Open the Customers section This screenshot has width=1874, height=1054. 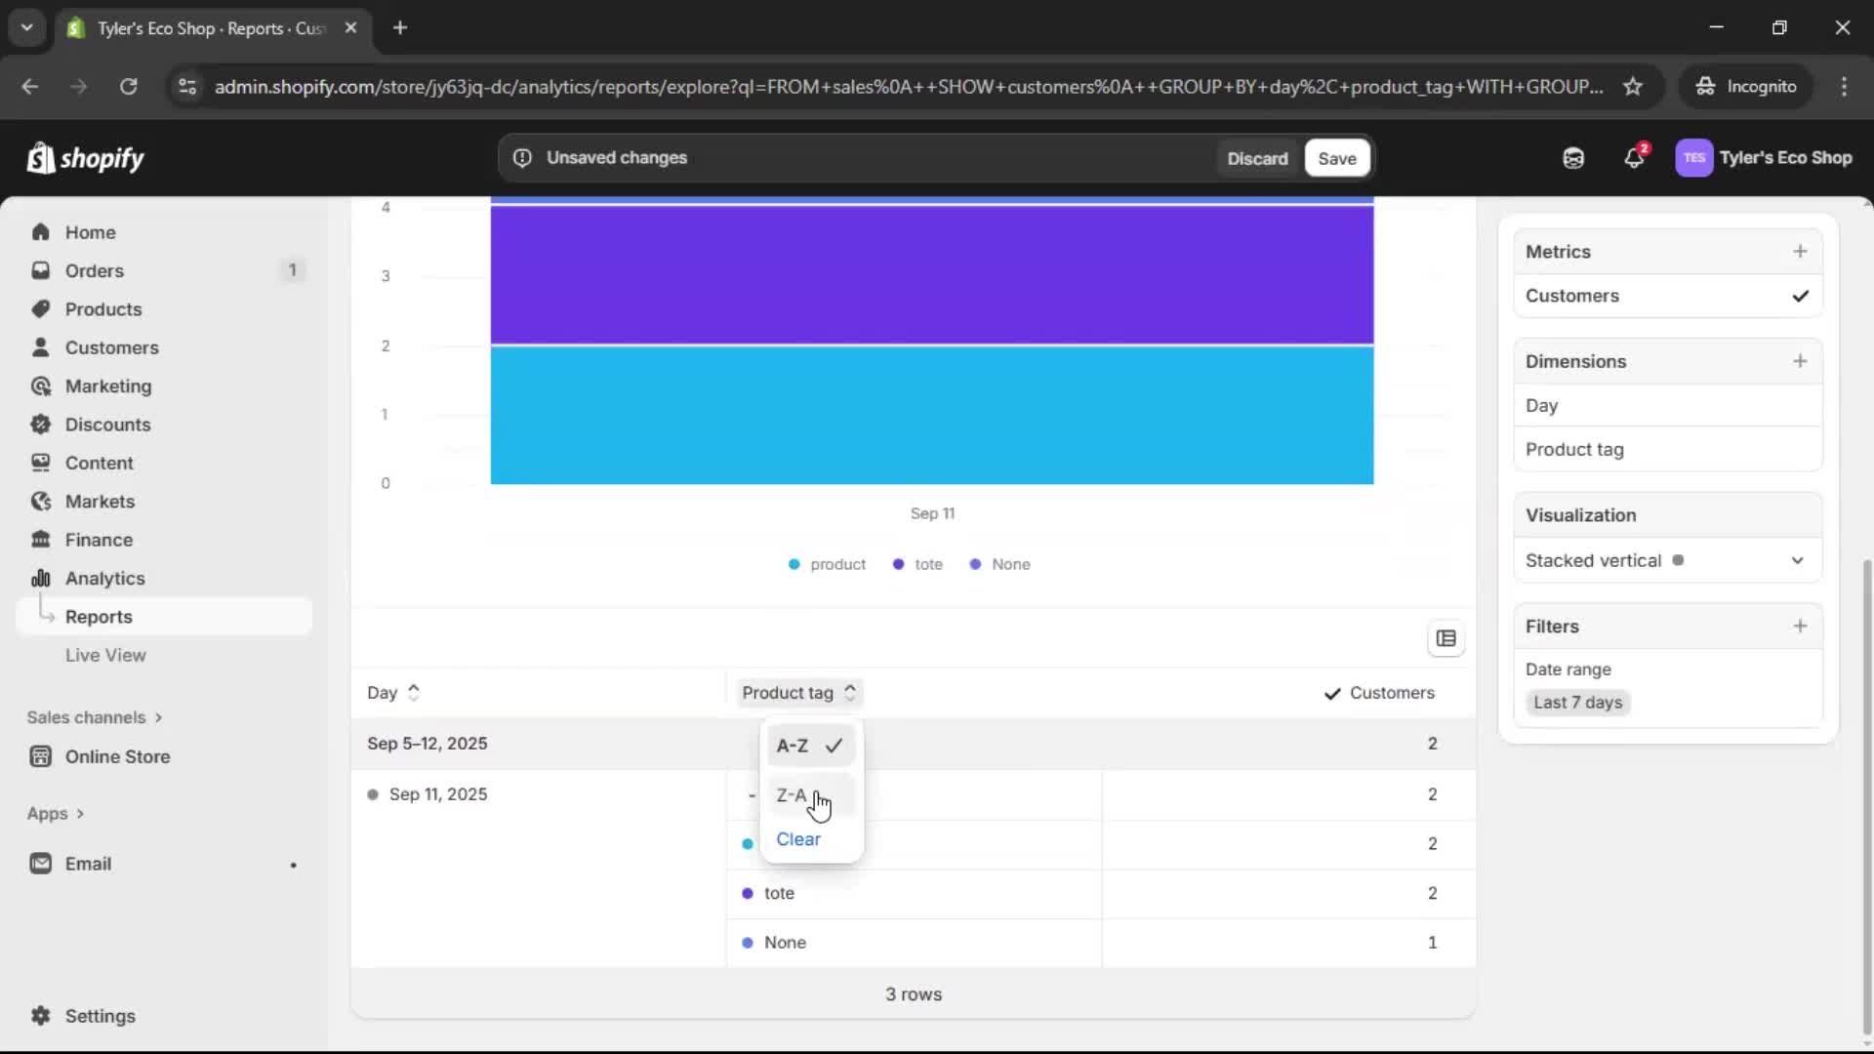point(110,346)
